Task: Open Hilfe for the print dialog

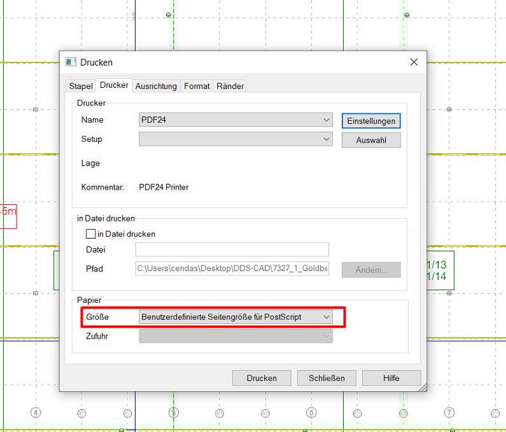Action: click(391, 378)
